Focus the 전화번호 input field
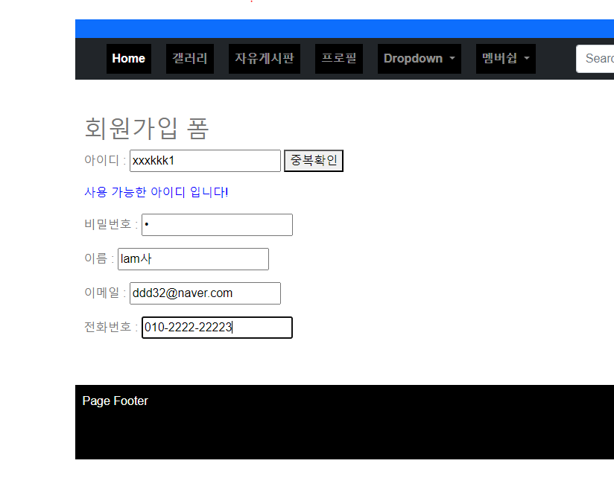The image size is (614, 478). 217,328
